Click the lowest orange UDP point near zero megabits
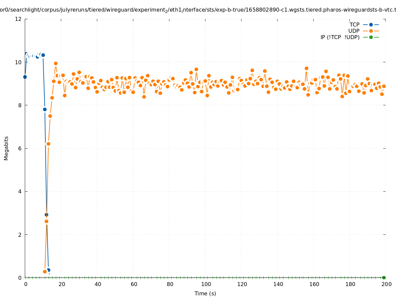 click(x=45, y=272)
